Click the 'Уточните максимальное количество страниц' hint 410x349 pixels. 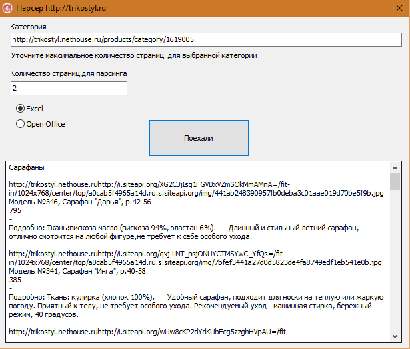pyautogui.click(x=133, y=55)
